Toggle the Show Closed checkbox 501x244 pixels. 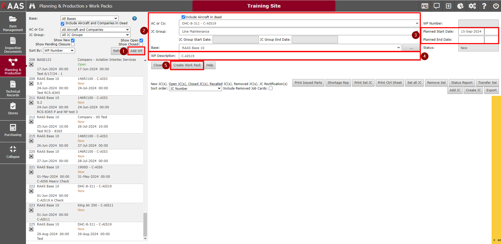coord(141,44)
